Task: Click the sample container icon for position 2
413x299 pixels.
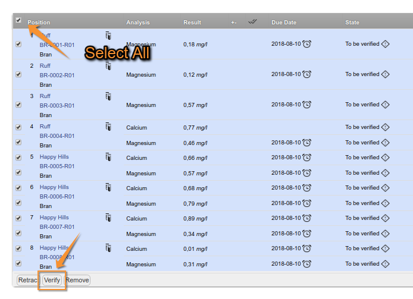Action: click(x=108, y=66)
